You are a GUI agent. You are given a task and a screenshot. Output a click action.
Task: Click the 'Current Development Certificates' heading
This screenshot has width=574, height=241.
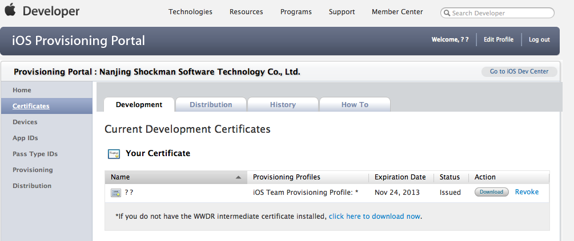[x=187, y=129]
